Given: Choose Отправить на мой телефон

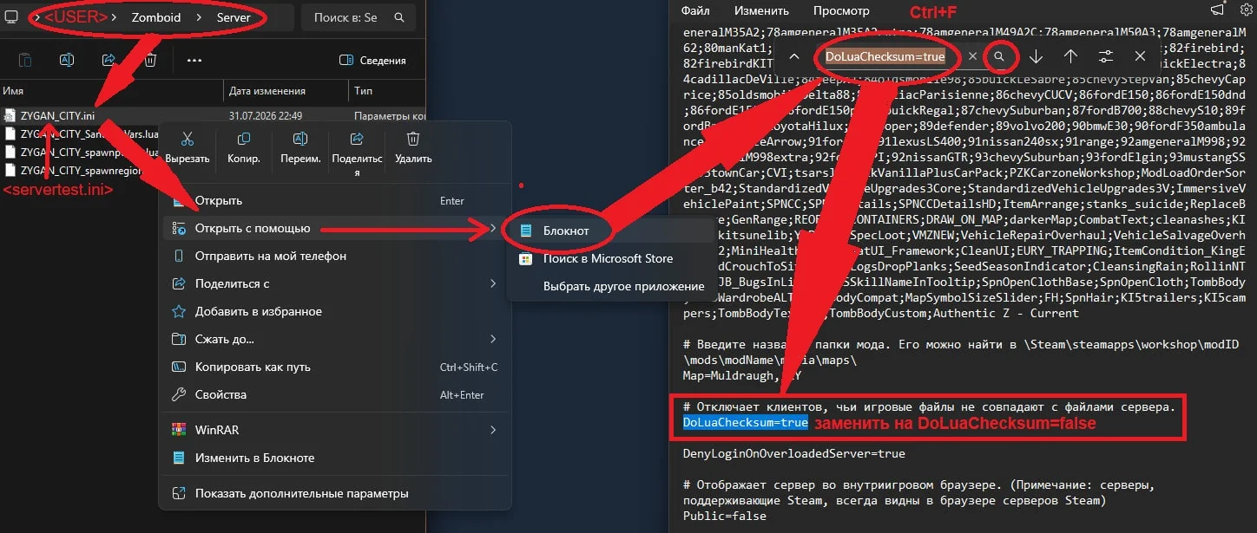Looking at the screenshot, I should point(335,256).
